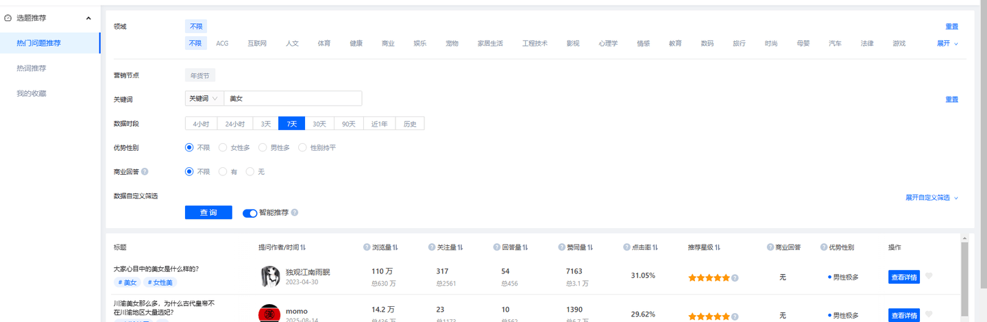The image size is (987, 322).
Task: View details of the first question
Action: click(x=903, y=277)
